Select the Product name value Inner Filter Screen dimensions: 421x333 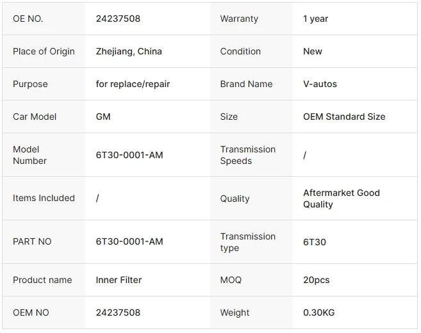tap(119, 280)
